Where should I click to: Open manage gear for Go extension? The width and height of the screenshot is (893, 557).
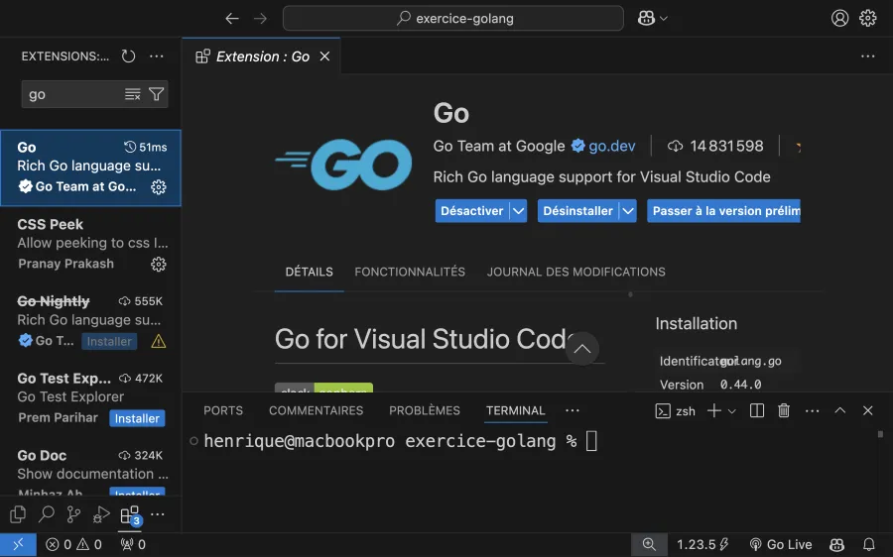point(159,186)
